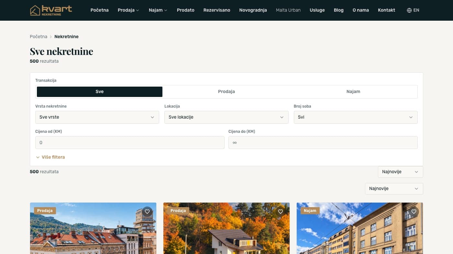Switch language to EN

pos(413,10)
